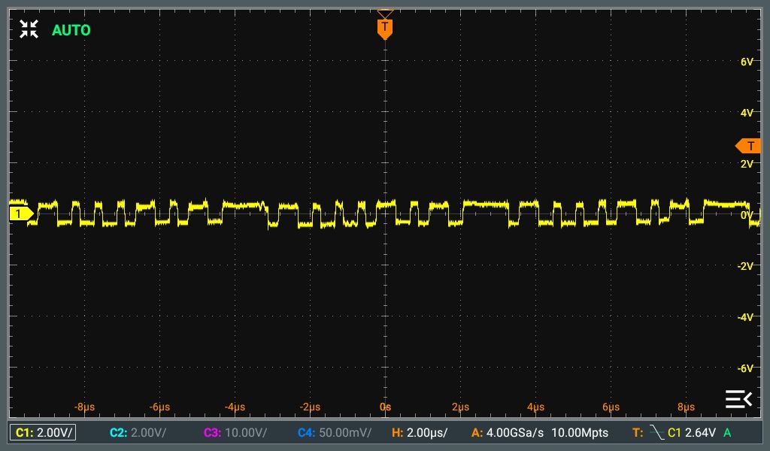Open memory depth 10.00Mpts setting
The width and height of the screenshot is (770, 451).
click(580, 432)
